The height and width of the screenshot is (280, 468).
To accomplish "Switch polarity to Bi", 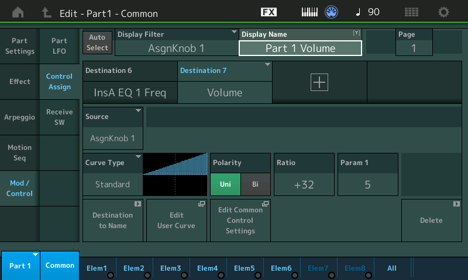I will click(x=255, y=184).
